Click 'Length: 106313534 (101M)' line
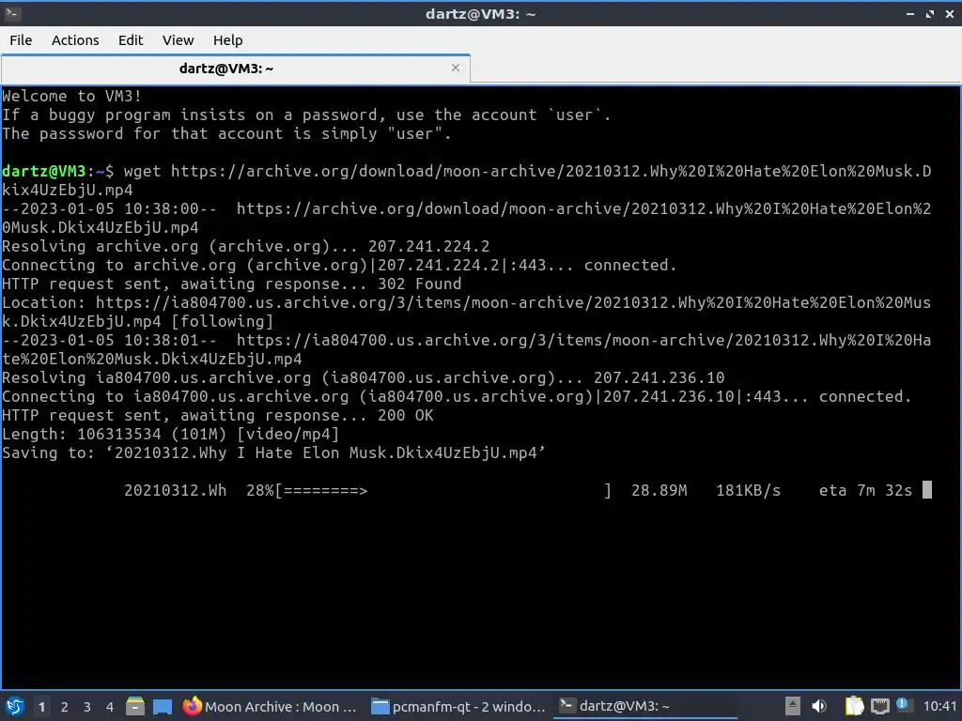962x721 pixels. coord(171,434)
